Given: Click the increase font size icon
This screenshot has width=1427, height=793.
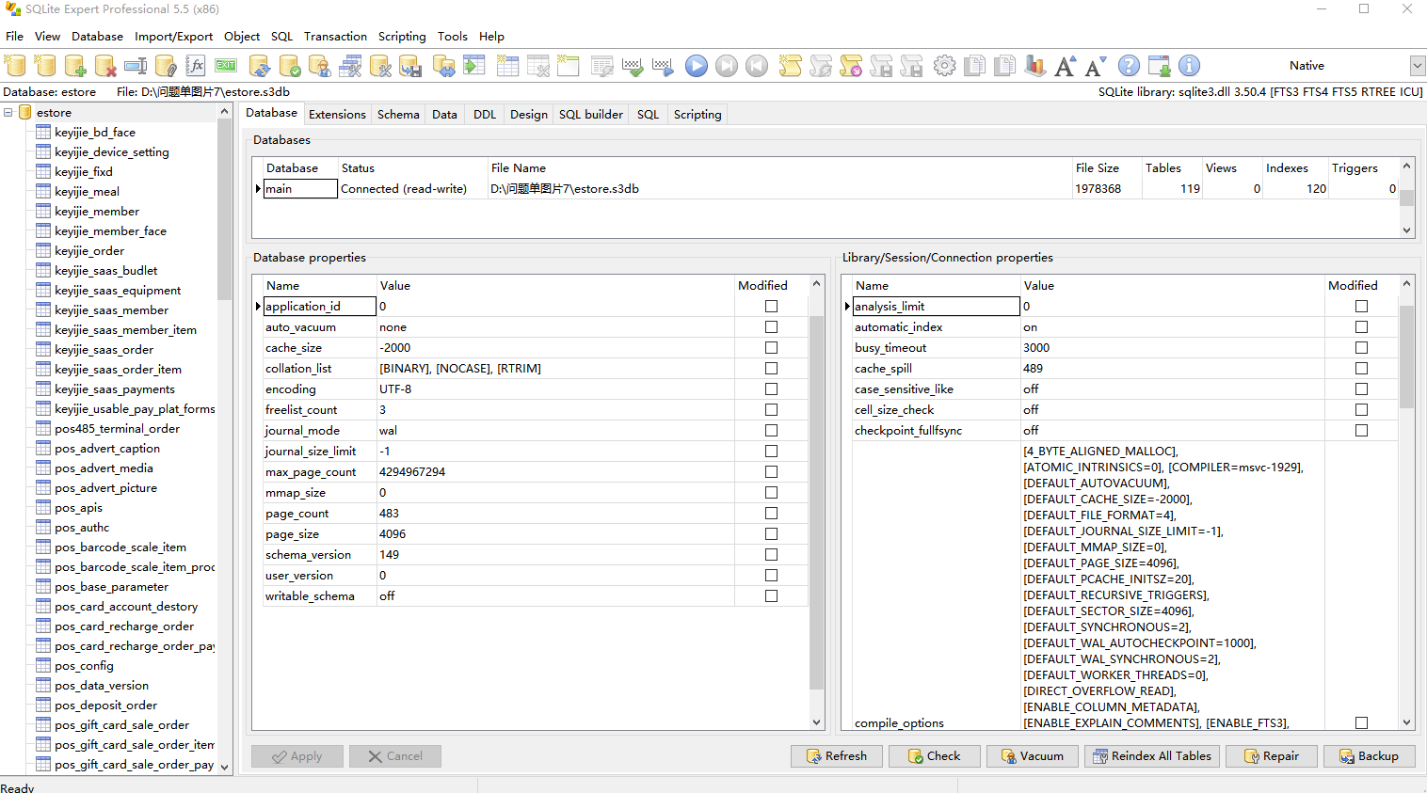Looking at the screenshot, I should [1065, 66].
